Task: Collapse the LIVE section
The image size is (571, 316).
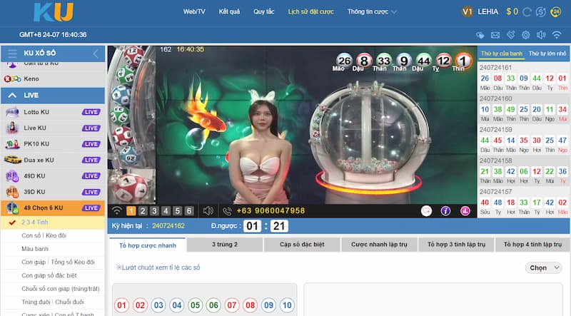Action: [x=53, y=96]
